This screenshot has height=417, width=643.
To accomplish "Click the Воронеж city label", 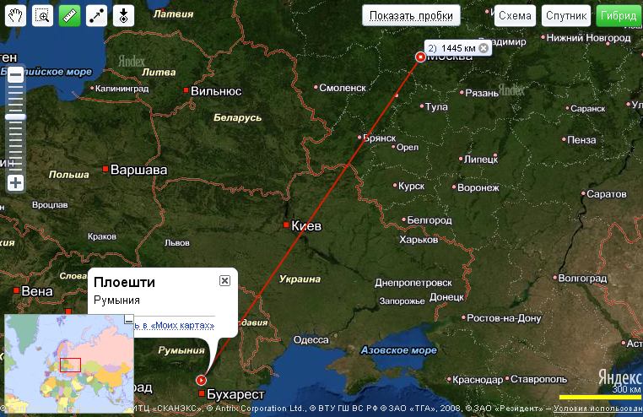I will [478, 187].
